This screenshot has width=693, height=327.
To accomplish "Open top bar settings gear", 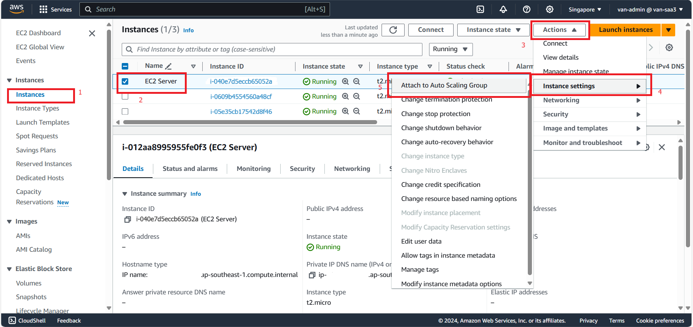I will (549, 9).
